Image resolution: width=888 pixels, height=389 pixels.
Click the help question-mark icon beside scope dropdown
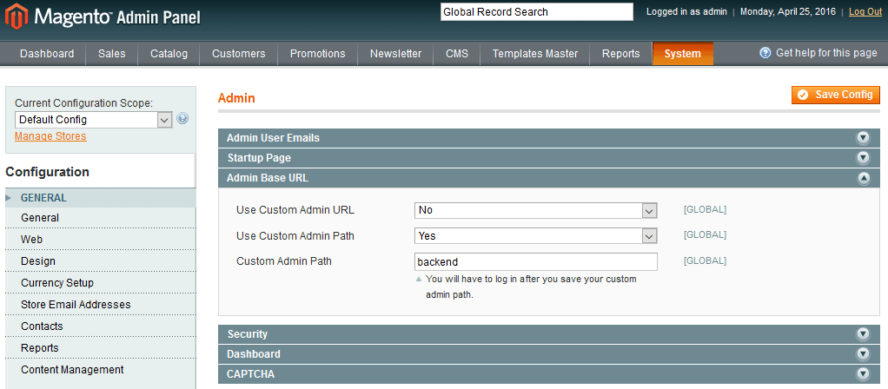point(182,119)
